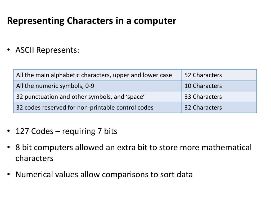Image resolution: width=271 pixels, height=203 pixels.
Task: Click the 'All the numeric symbols, 0-9' cell
Action: tap(97, 86)
